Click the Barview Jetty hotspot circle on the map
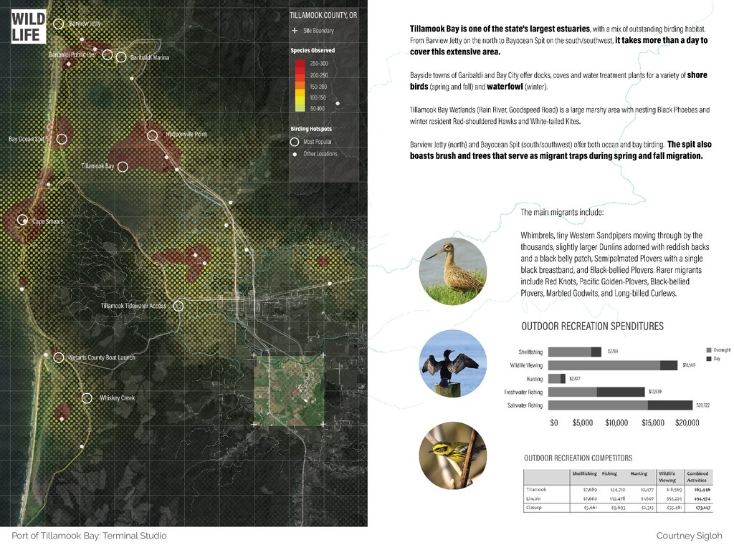This screenshot has width=734, height=550. point(58,24)
